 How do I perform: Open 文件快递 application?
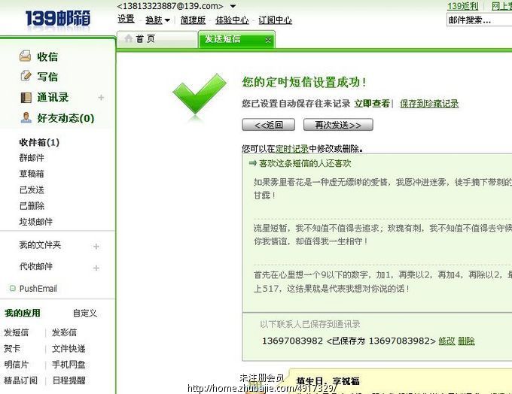coord(69,348)
